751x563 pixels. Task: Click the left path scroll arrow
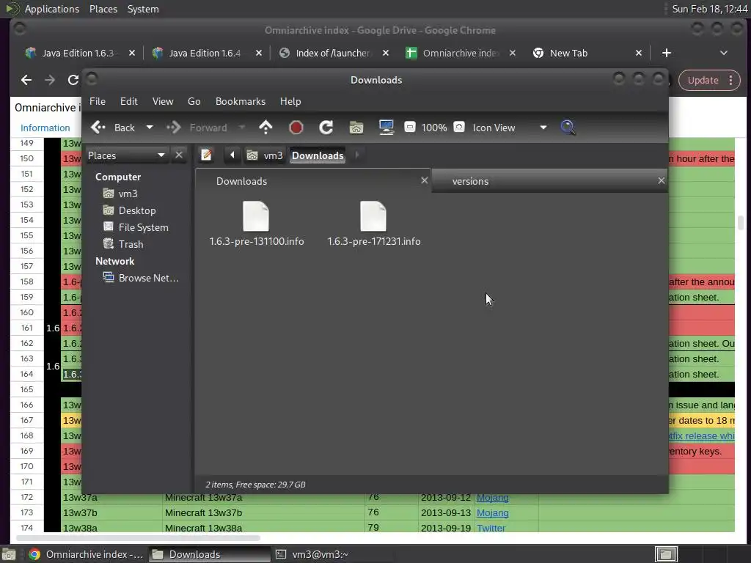[232, 155]
